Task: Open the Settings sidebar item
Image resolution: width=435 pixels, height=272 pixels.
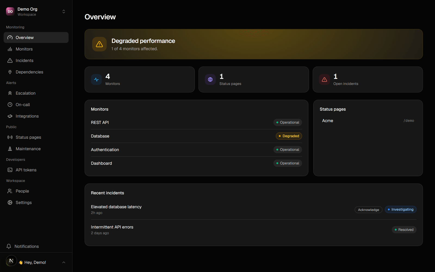Action: 36,203
